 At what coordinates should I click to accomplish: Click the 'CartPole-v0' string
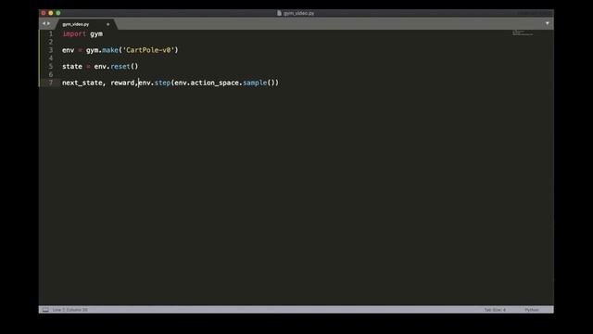(x=149, y=50)
